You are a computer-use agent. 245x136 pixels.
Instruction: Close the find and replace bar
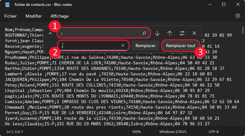click(194, 33)
